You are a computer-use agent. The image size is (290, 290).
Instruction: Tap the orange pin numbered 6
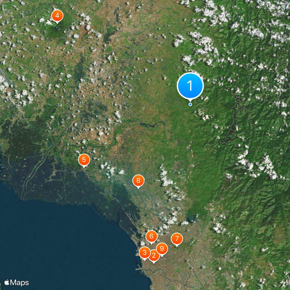click(x=152, y=236)
